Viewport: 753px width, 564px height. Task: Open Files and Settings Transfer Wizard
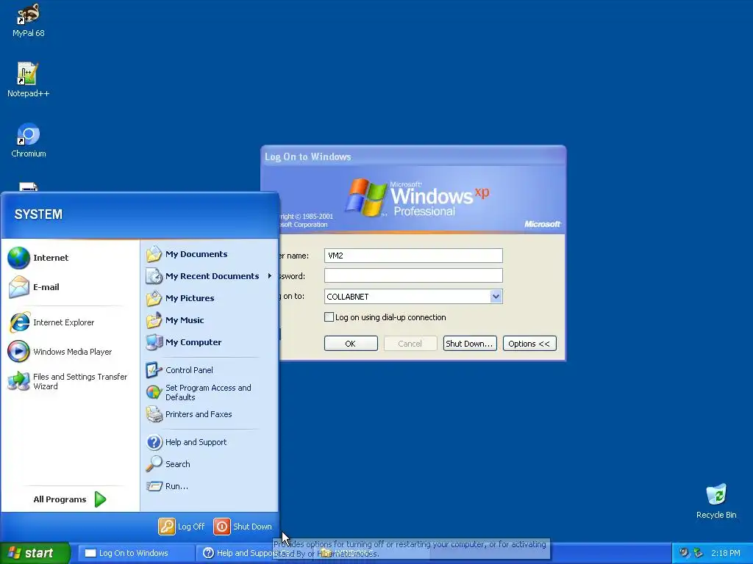(68, 381)
